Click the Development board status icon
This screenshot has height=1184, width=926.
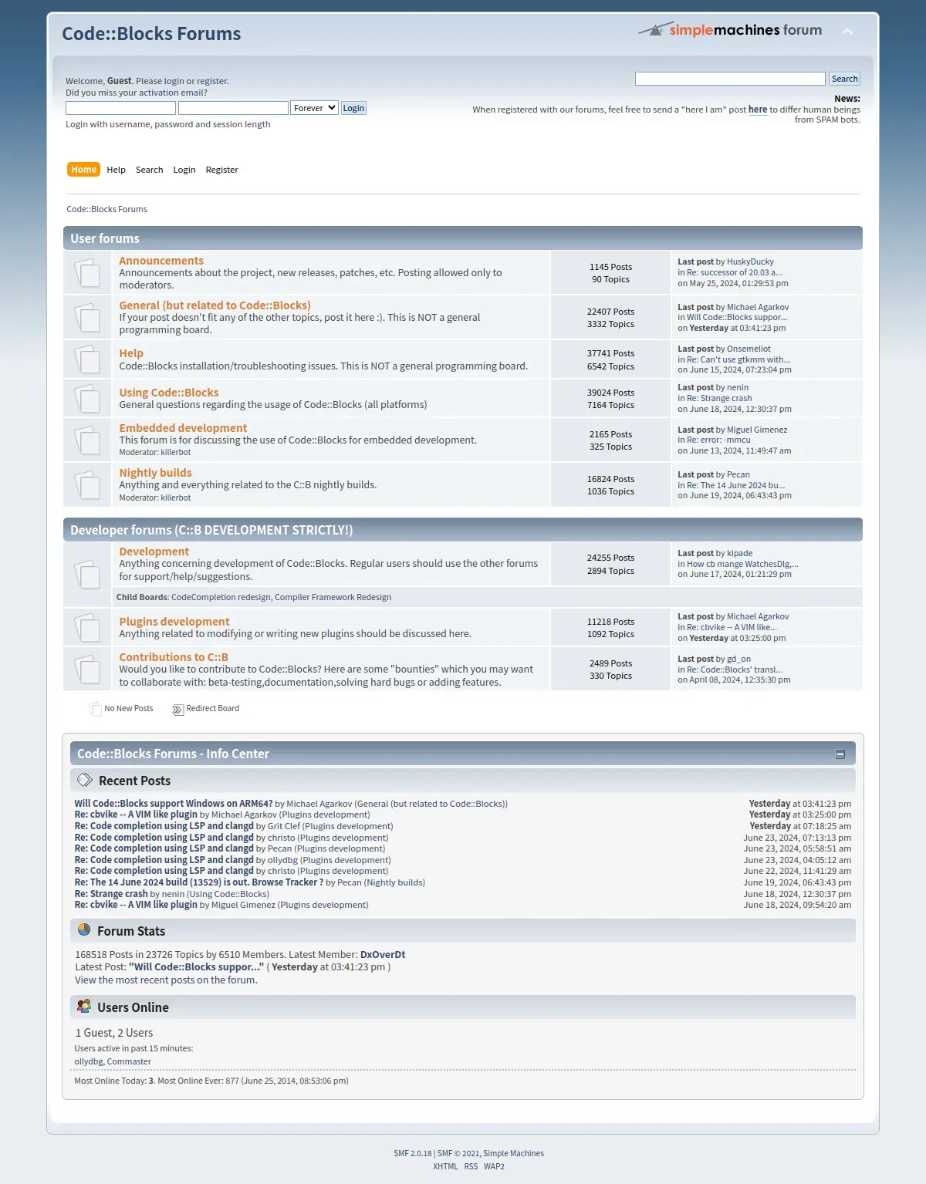[87, 574]
